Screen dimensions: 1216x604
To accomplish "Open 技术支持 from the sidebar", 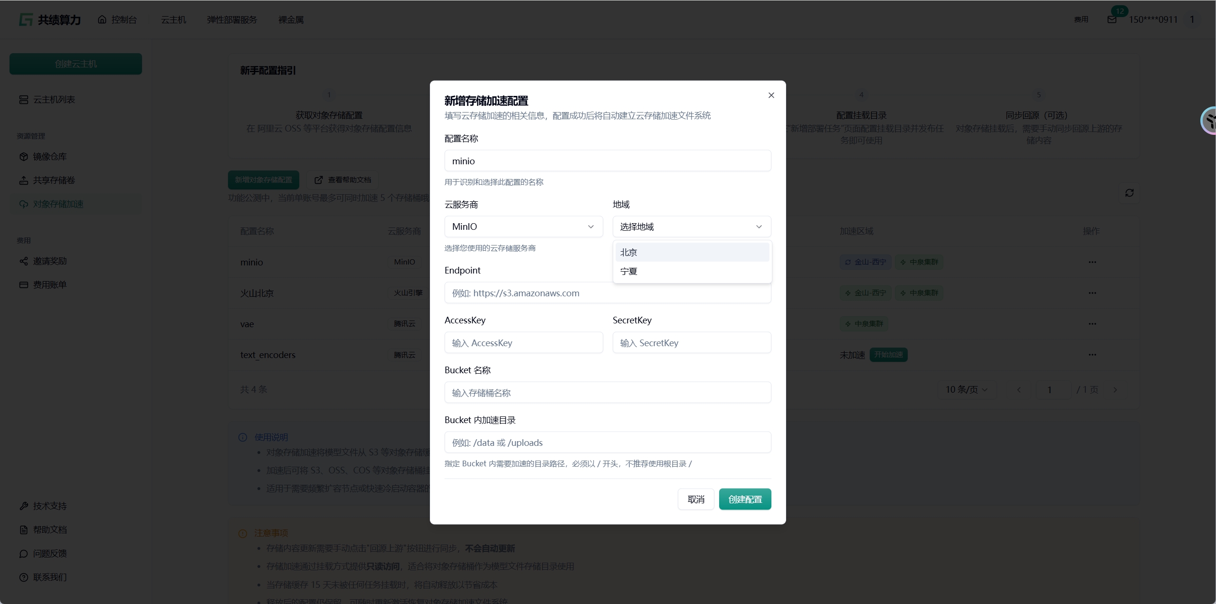I will coord(49,506).
